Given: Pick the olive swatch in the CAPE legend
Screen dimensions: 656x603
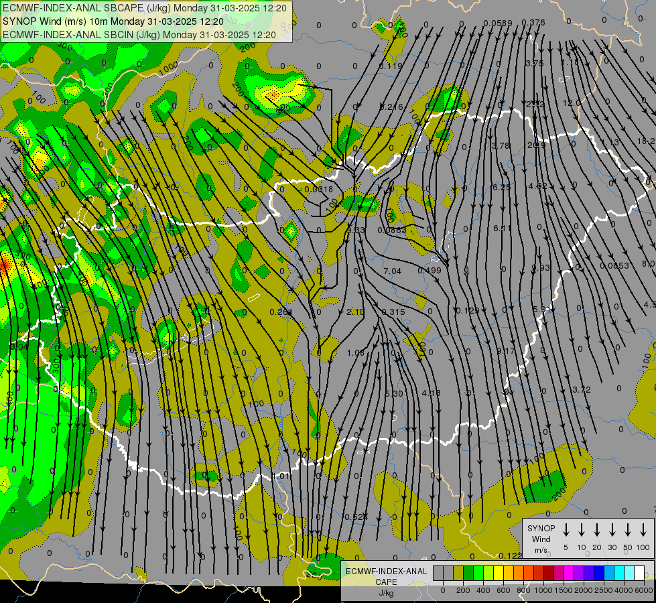Looking at the screenshot, I should pyautogui.click(x=458, y=573).
